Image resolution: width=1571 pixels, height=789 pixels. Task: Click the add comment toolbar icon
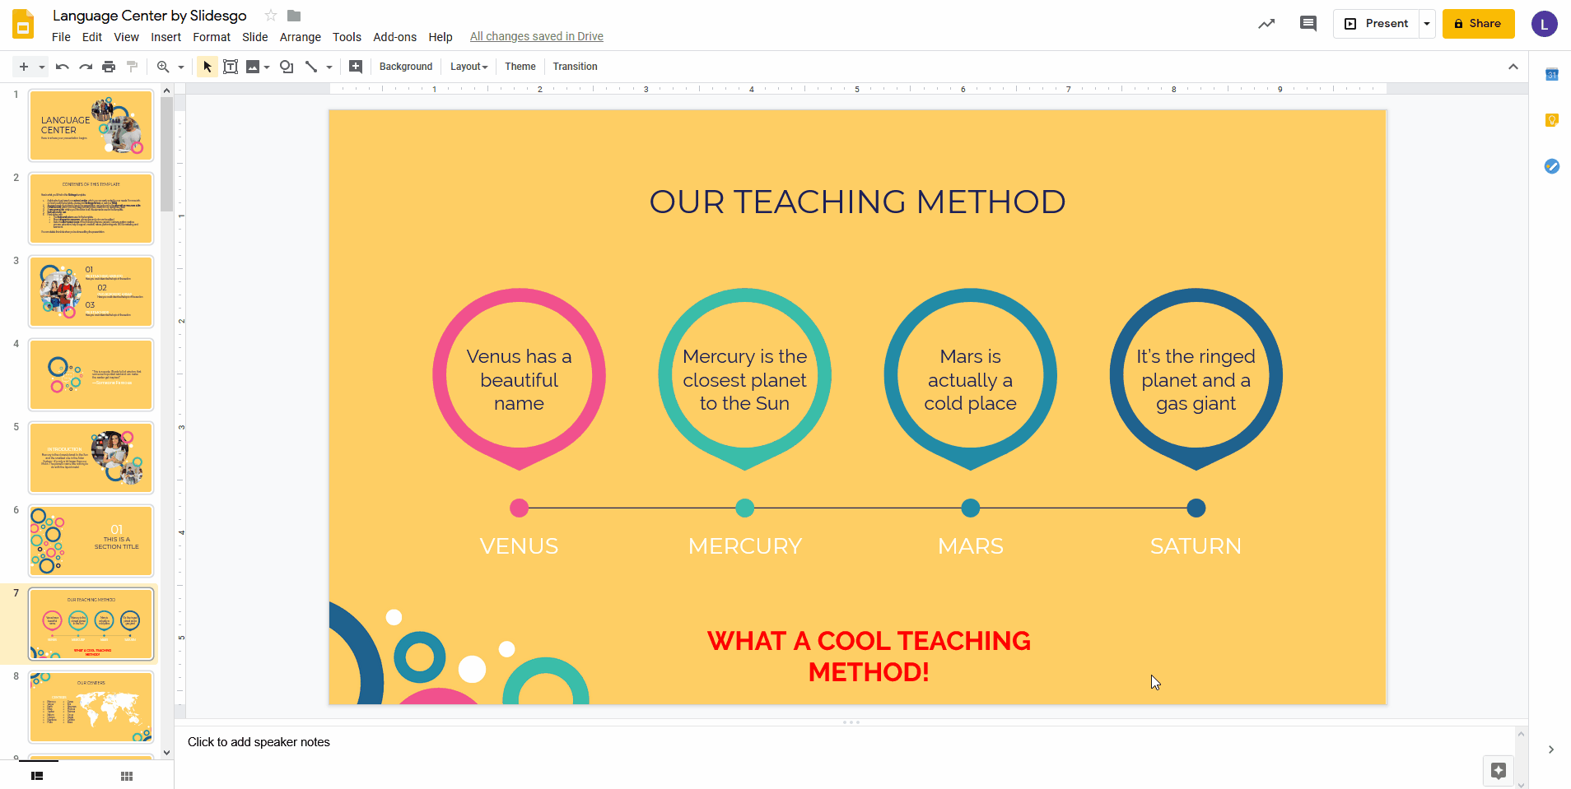(356, 67)
